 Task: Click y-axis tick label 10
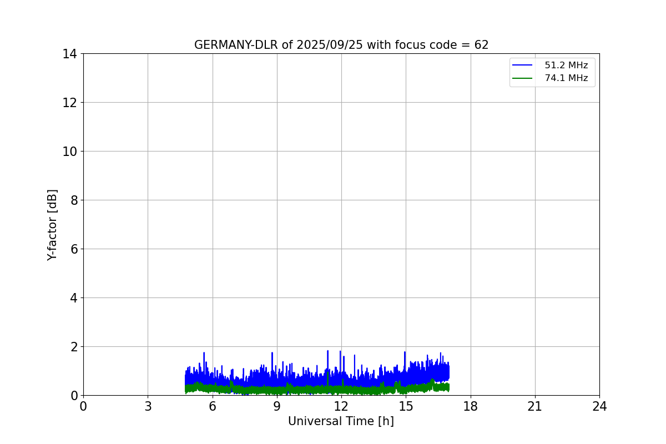coord(70,152)
